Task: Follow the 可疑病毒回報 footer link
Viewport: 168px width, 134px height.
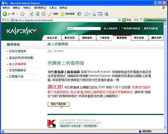Action: [x=90, y=126]
